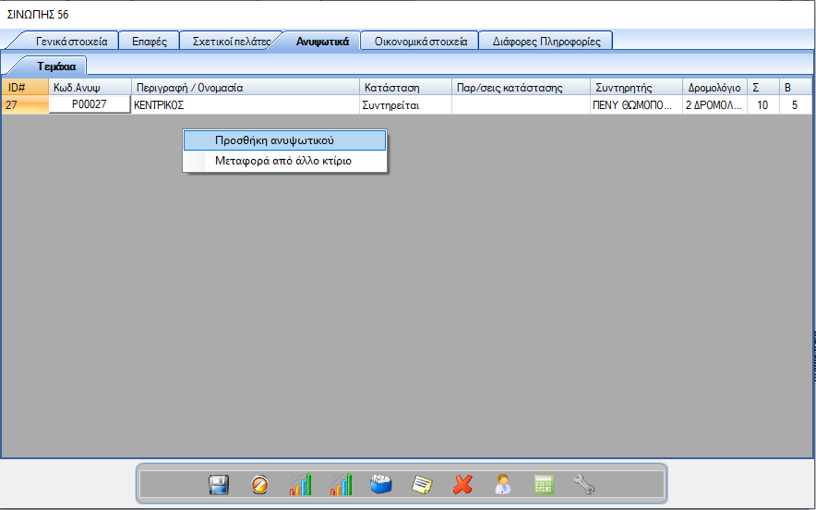Choose "Μεταφορά από άλλο κτίριο" menu entry
This screenshot has height=510, width=816.
(x=283, y=161)
